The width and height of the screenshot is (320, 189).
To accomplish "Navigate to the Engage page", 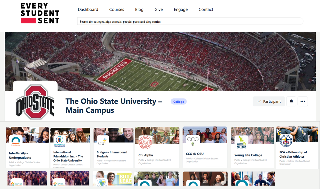I will 181,9.
